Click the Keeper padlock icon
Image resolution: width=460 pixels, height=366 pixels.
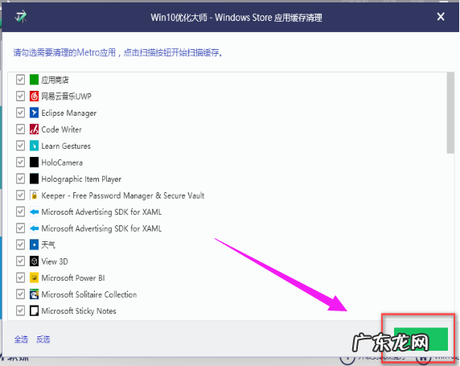(x=34, y=195)
